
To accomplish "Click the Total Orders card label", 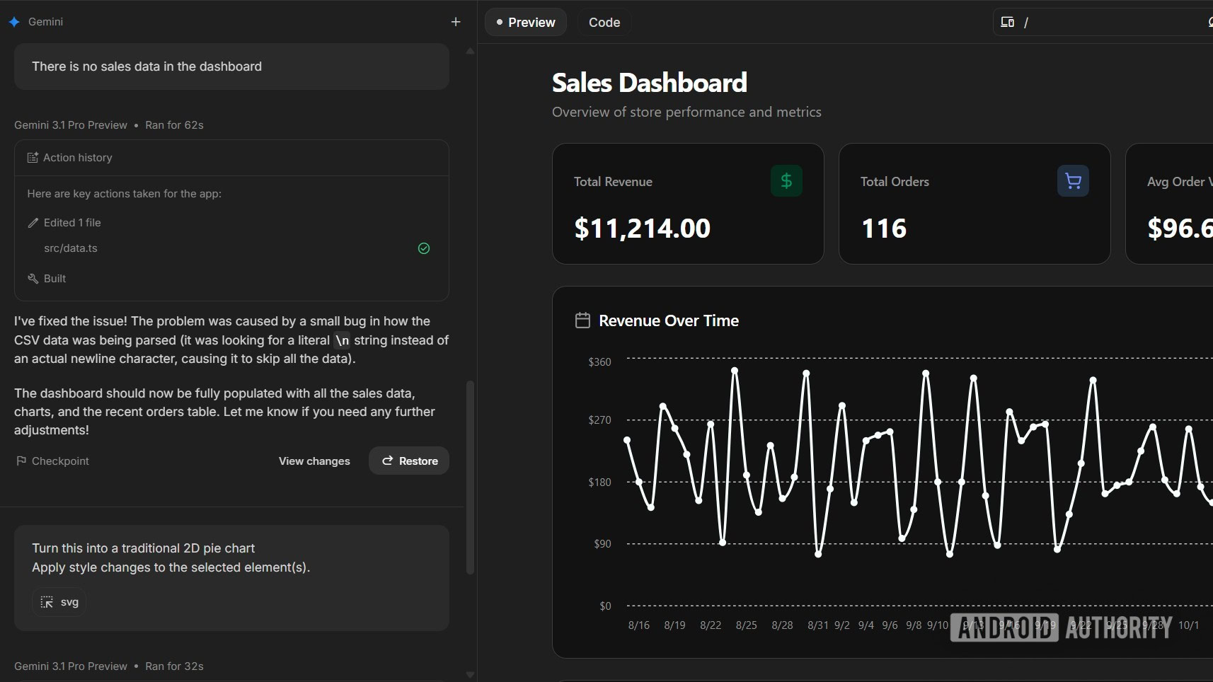I will point(895,182).
